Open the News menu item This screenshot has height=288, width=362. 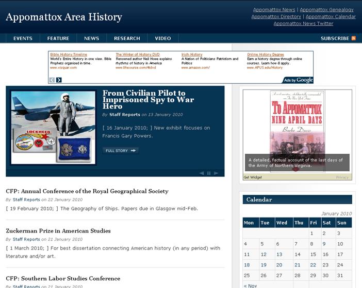[x=92, y=39]
